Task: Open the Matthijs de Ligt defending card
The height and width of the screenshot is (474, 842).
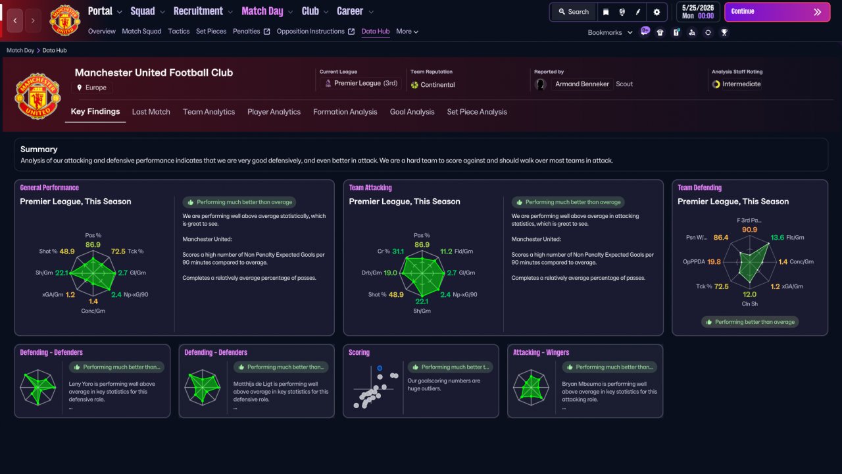Action: click(257, 381)
